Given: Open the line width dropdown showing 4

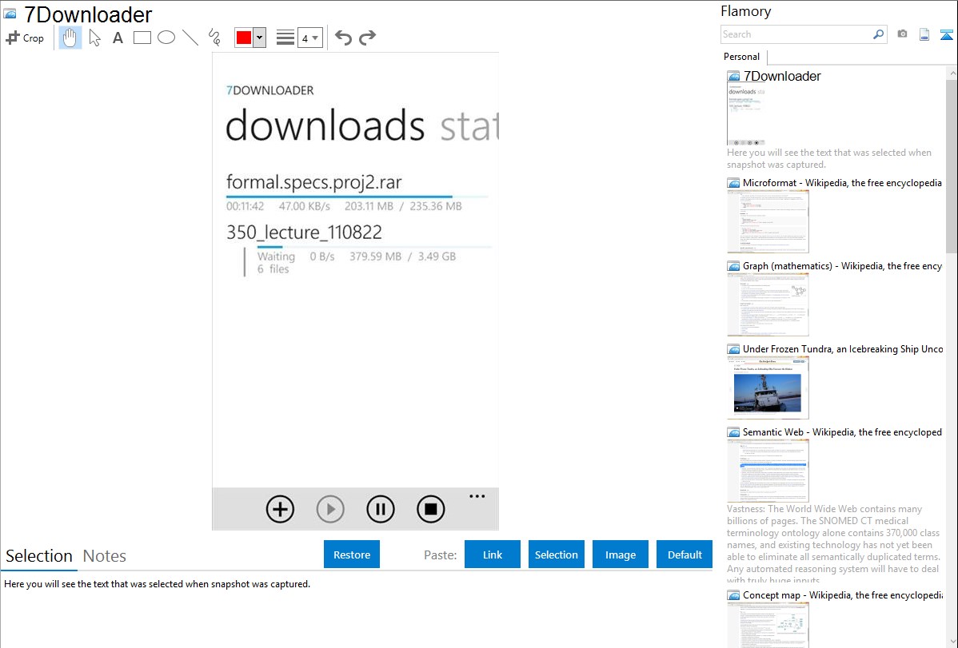Looking at the screenshot, I should [x=310, y=38].
